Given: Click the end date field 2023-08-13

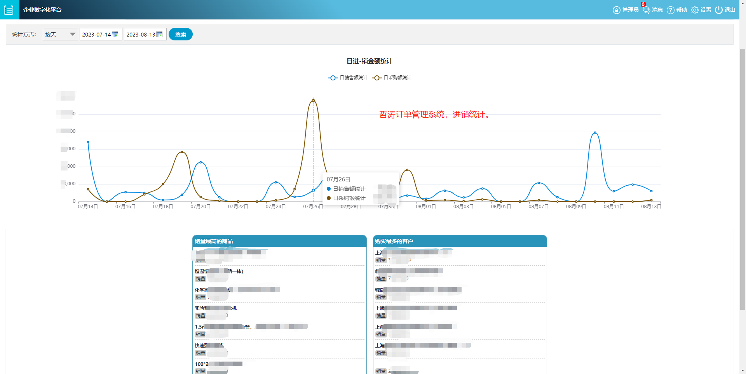Looking at the screenshot, I should 141,35.
